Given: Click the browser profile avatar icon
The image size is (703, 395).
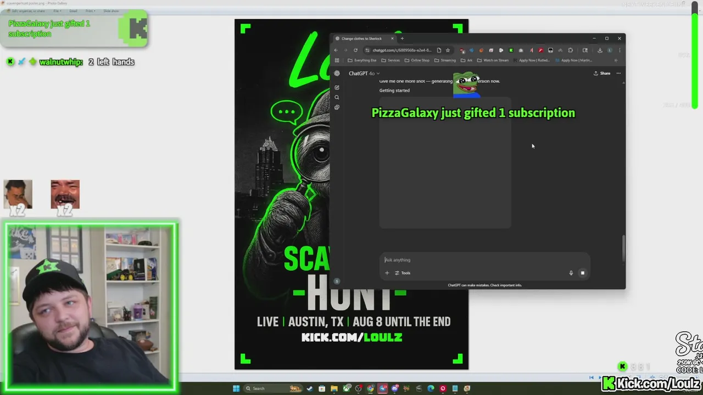Looking at the screenshot, I should [x=610, y=50].
